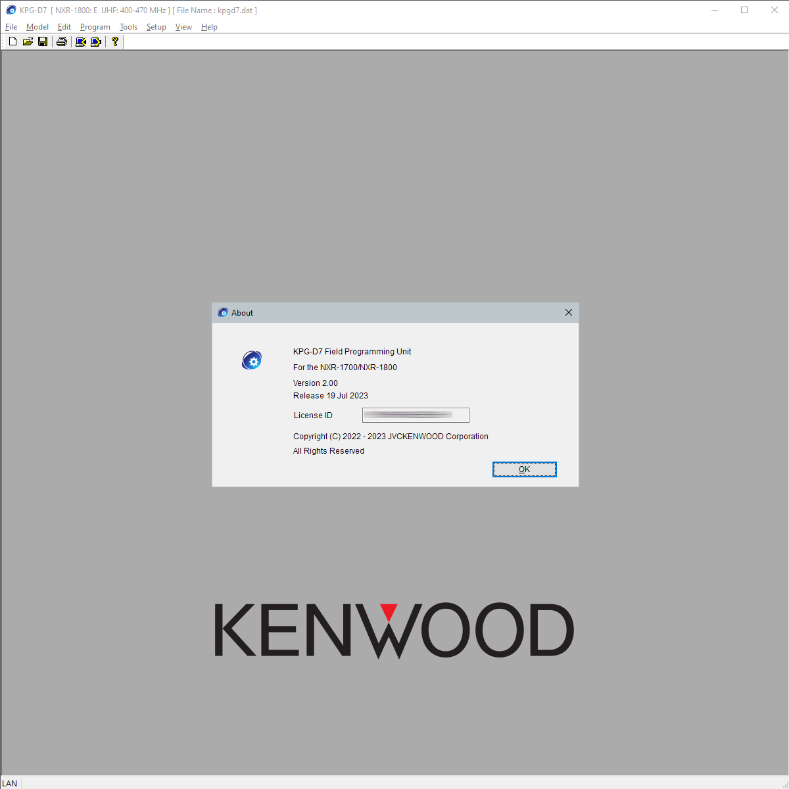789x789 pixels.
Task: Open the Help menu
Action: click(209, 27)
